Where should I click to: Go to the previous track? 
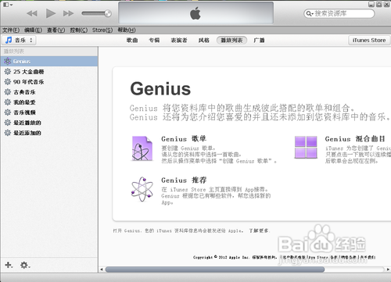click(x=32, y=13)
